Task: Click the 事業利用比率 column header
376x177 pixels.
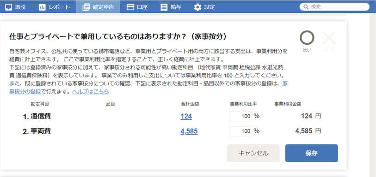Action: (243, 104)
